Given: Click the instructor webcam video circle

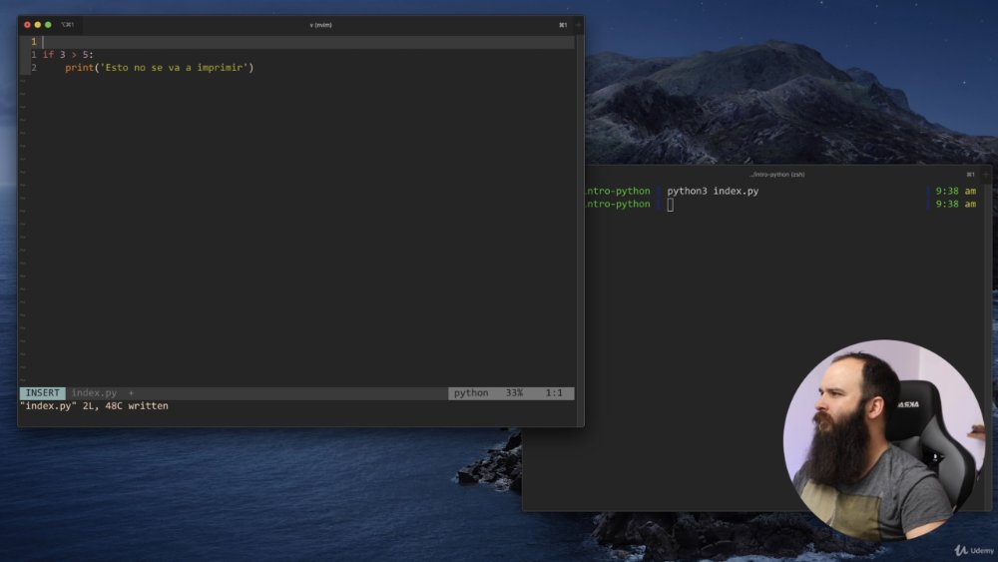Looking at the screenshot, I should pos(884,440).
